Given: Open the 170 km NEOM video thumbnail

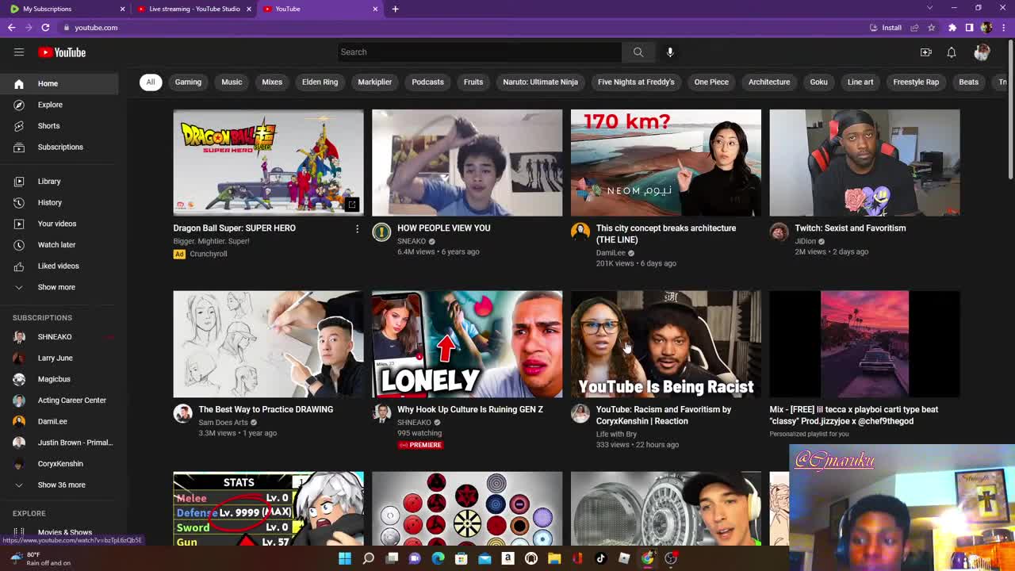Looking at the screenshot, I should tap(666, 163).
